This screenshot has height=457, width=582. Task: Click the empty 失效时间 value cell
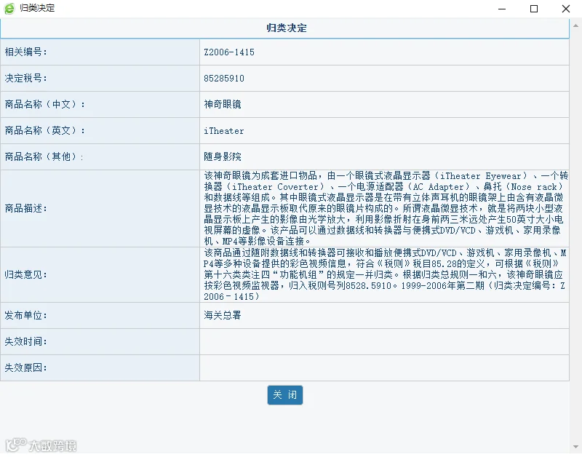click(384, 341)
